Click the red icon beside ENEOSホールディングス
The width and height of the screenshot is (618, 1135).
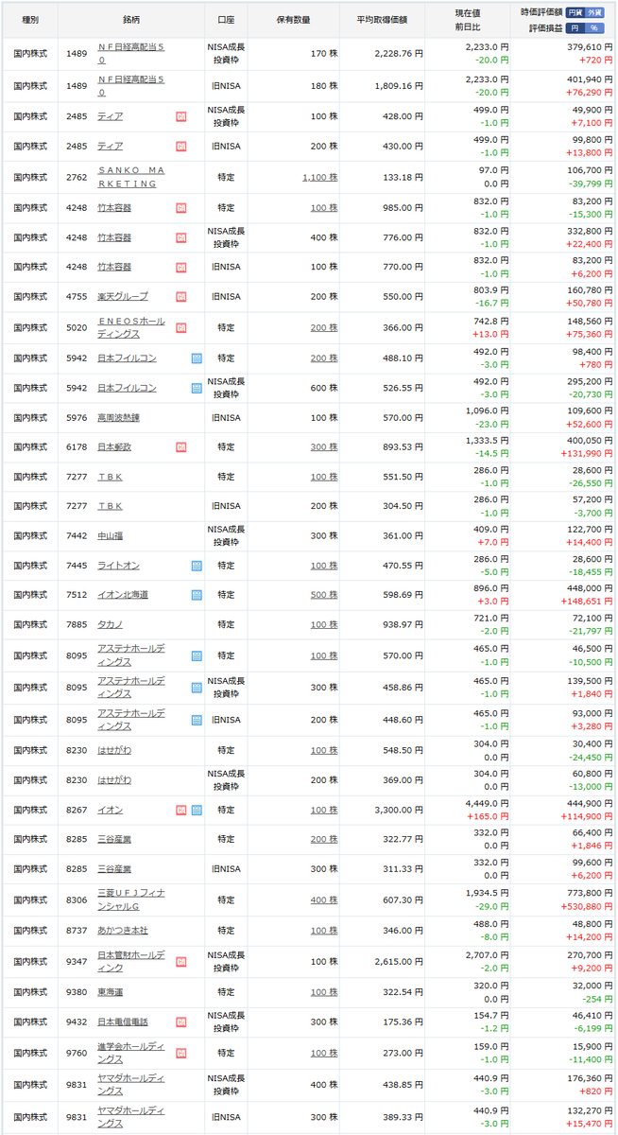click(180, 327)
